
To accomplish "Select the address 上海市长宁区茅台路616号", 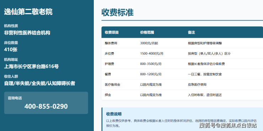I will [31, 66].
